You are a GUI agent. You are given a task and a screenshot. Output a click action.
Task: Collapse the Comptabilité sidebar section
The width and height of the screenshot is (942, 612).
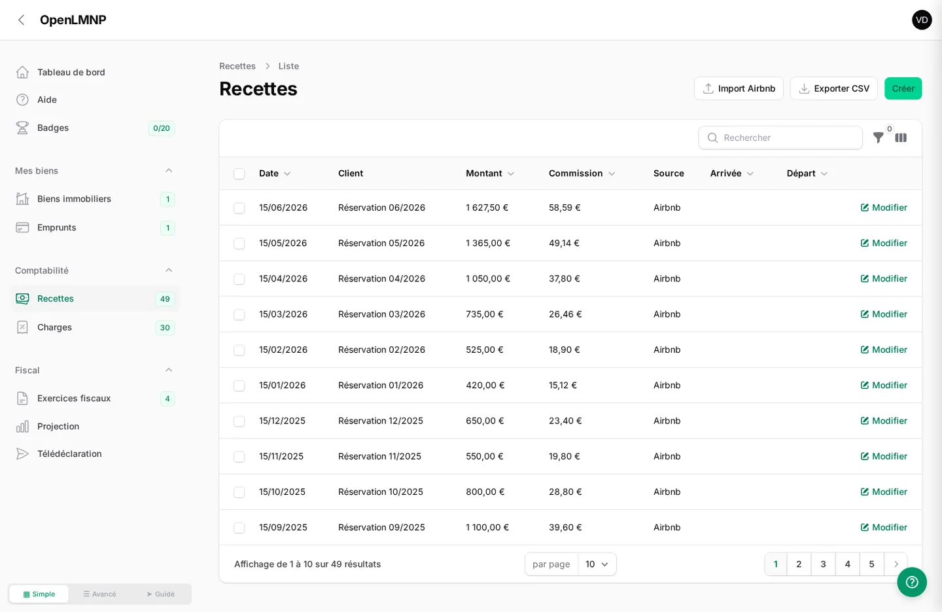tap(169, 270)
